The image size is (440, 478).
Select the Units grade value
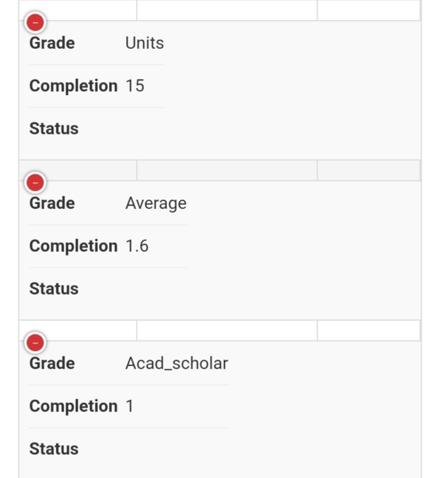pyautogui.click(x=144, y=43)
